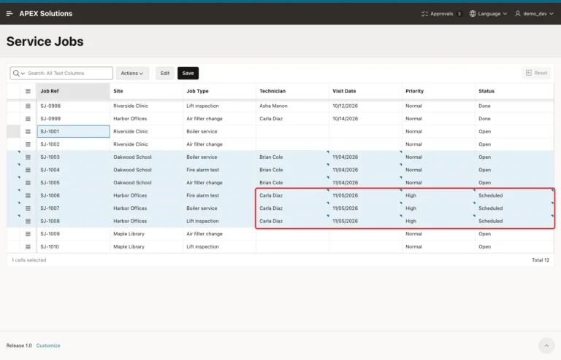Expand the Language dropdown chevron
Image resolution: width=561 pixels, height=360 pixels.
[505, 14]
